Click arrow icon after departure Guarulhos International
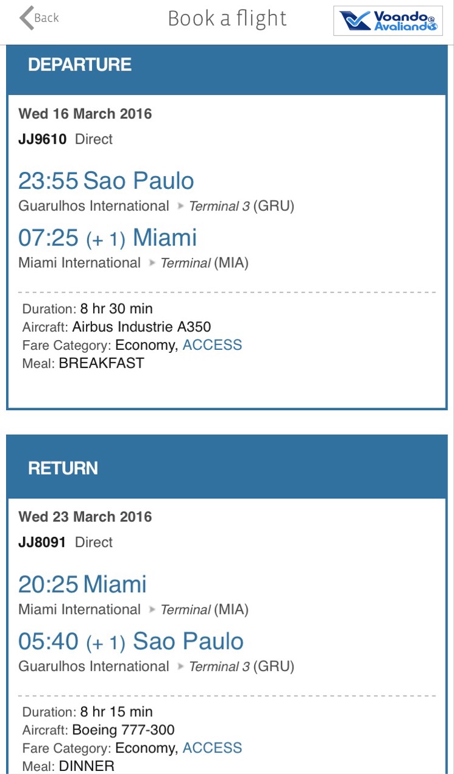Image resolution: width=454 pixels, height=774 pixels. [x=180, y=207]
